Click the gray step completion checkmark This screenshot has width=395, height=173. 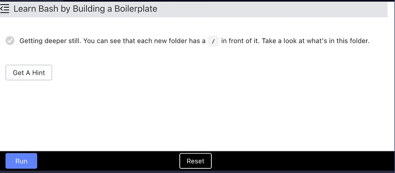[10, 41]
